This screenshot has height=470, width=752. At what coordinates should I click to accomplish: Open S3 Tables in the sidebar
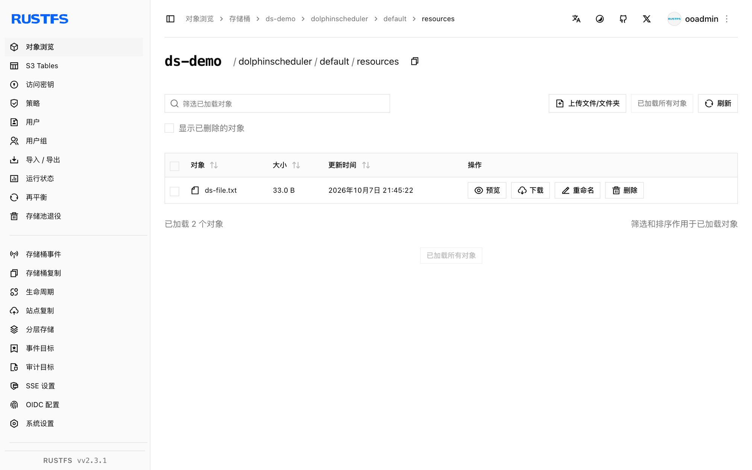[x=74, y=66]
